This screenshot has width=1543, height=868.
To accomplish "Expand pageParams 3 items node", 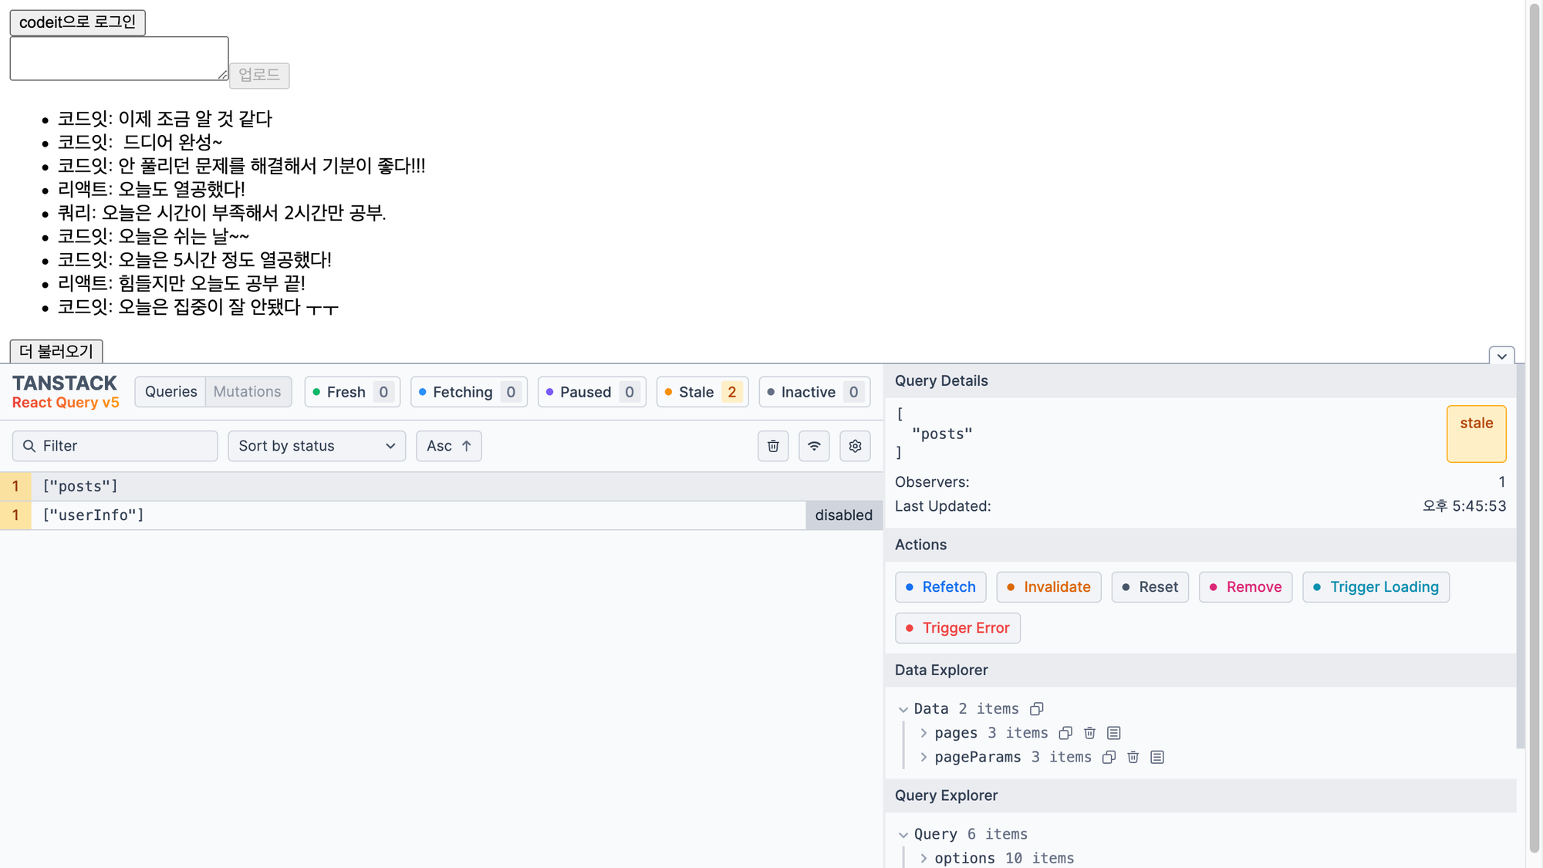I will pyautogui.click(x=923, y=757).
